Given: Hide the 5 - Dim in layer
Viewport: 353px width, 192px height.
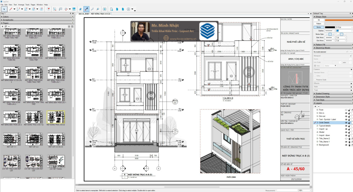Looking at the screenshot, I should tap(346, 113).
